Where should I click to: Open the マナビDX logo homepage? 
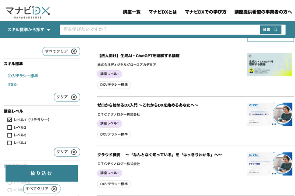tap(28, 13)
